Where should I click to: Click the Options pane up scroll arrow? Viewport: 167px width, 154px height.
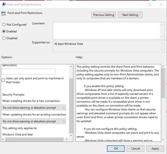pyautogui.click(x=71, y=67)
